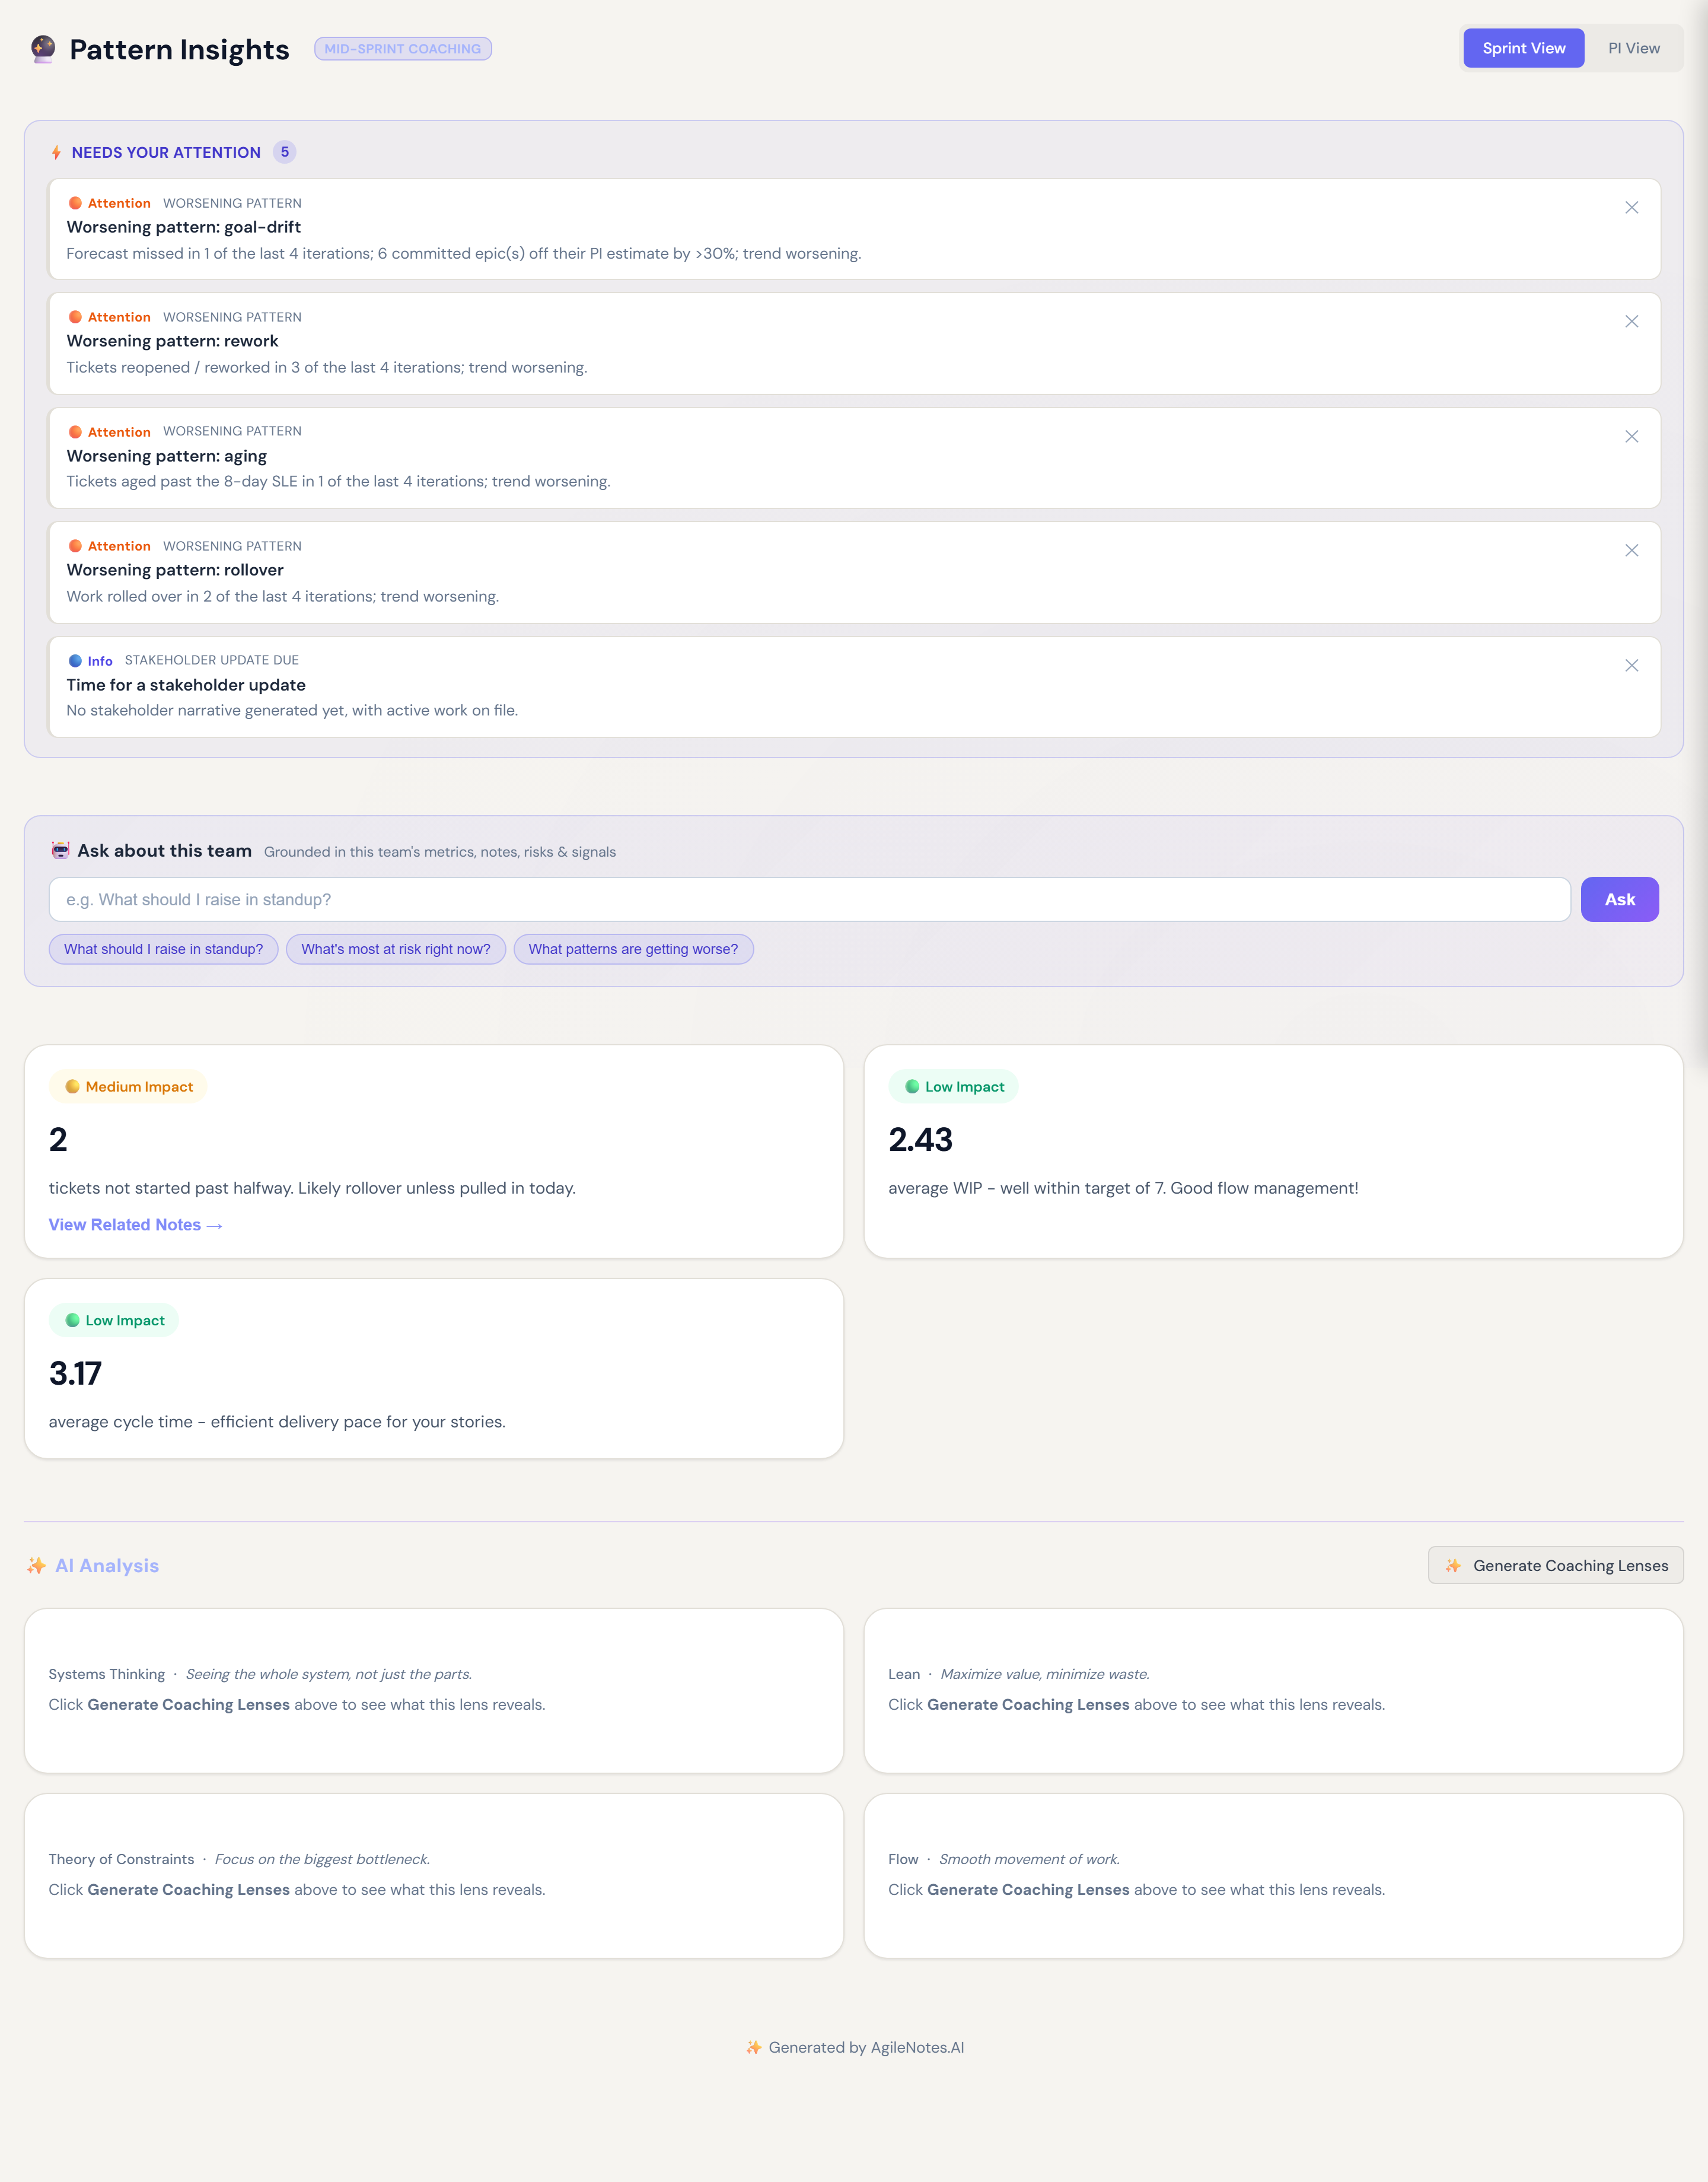Click the MID-SPRINT COACHING badge
Viewport: 1708px width, 2182px height.
click(402, 48)
